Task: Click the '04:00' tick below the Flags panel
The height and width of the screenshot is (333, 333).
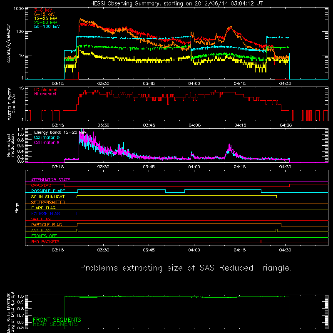Action: [194, 250]
